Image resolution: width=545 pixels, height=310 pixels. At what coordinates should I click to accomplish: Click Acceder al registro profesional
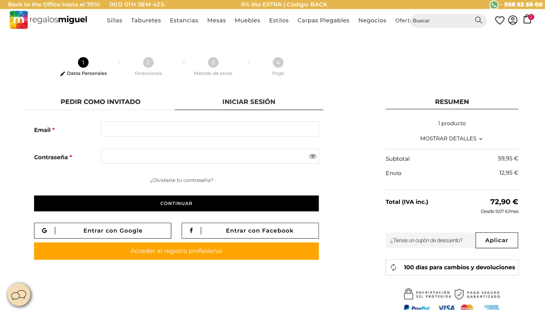click(x=176, y=251)
